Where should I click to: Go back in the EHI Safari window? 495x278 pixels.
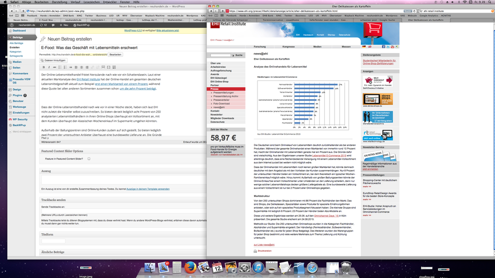click(211, 11)
